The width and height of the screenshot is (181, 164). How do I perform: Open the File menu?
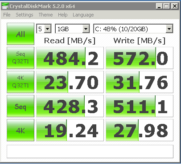coord(7,15)
